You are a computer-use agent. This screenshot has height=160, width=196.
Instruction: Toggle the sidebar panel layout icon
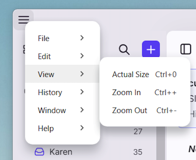[x=186, y=49]
